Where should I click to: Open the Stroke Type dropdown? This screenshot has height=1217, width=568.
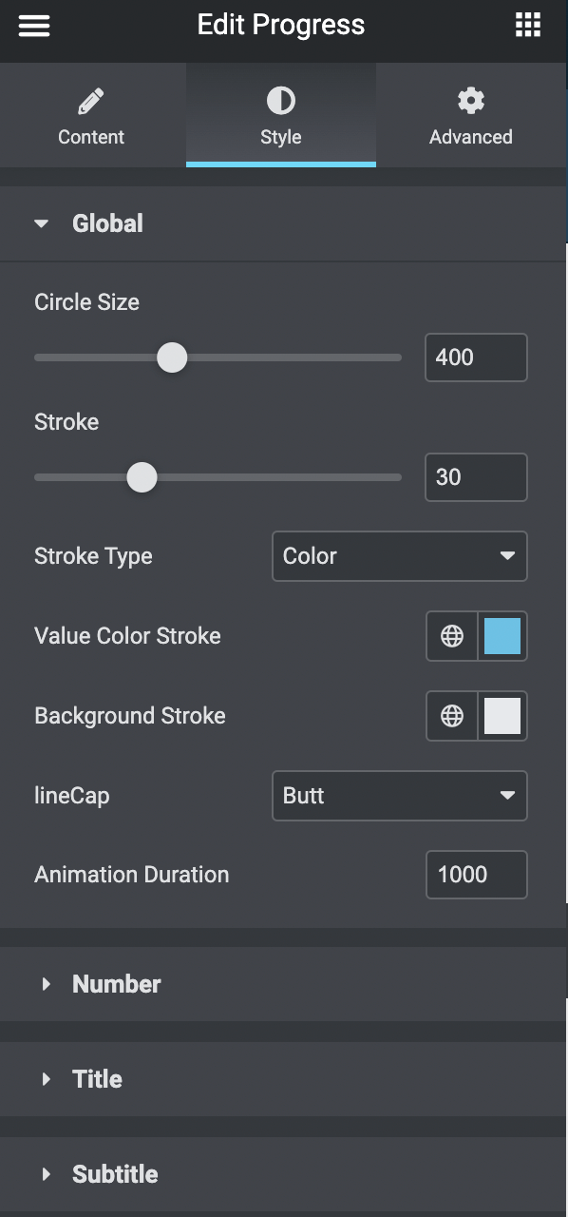(399, 556)
